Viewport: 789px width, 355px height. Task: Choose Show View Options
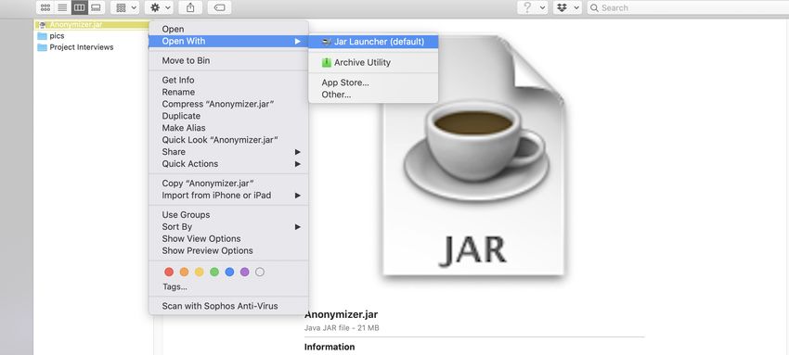pyautogui.click(x=228, y=238)
